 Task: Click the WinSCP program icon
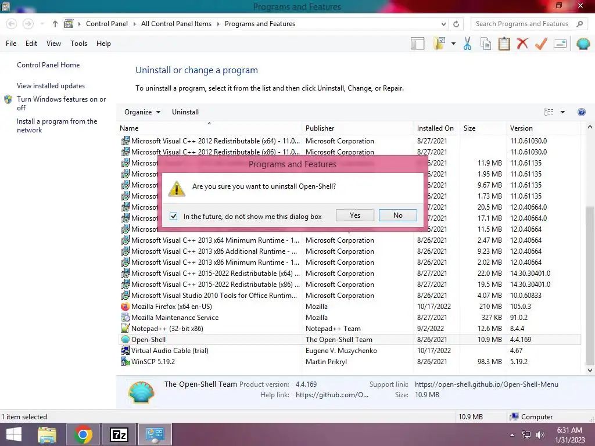pyautogui.click(x=126, y=361)
